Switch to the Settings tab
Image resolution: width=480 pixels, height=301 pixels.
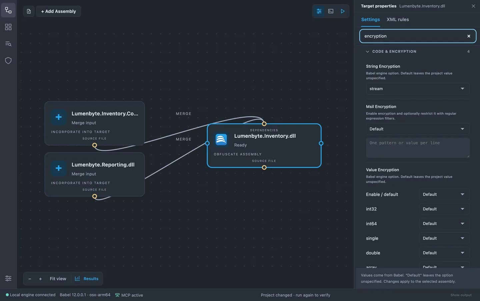370,19
